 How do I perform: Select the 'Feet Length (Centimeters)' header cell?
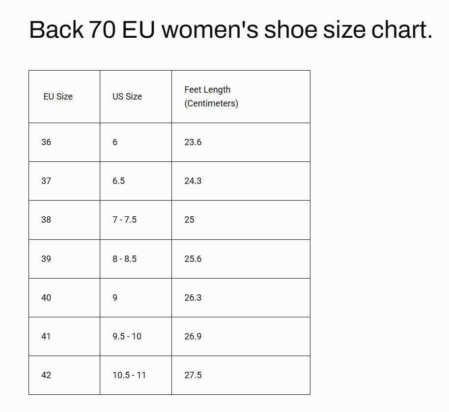[211, 97]
